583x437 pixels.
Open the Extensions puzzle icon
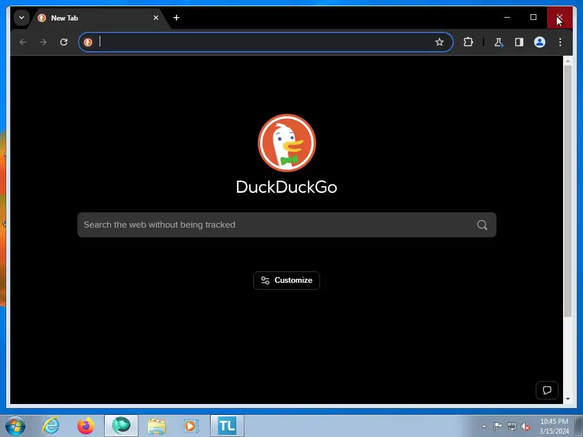(468, 42)
